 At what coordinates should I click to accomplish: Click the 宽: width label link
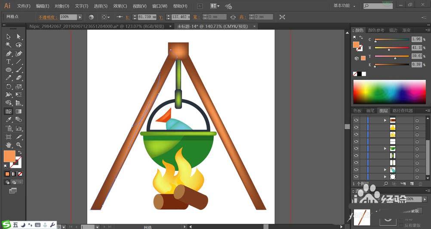(x=196, y=17)
